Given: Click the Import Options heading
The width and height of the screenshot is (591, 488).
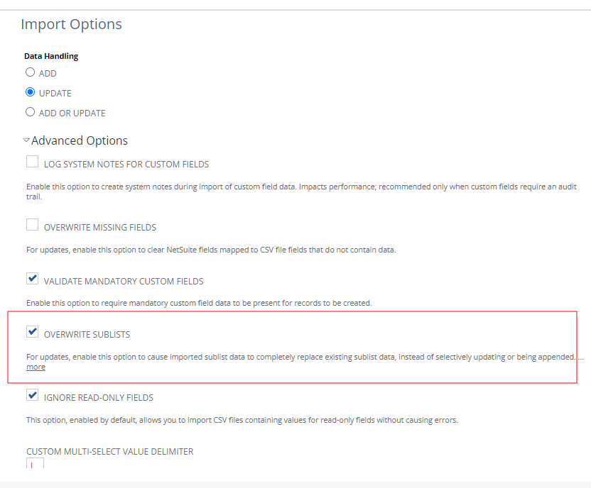Looking at the screenshot, I should click(71, 24).
